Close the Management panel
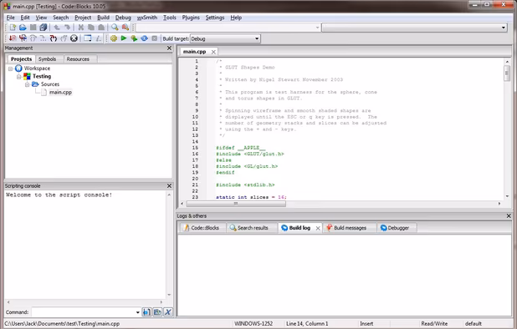The height and width of the screenshot is (329, 517). (x=169, y=48)
